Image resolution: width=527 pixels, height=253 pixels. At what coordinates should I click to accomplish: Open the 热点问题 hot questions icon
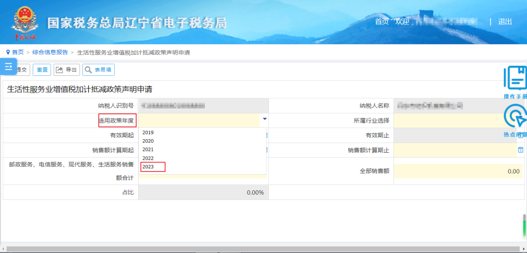515,119
